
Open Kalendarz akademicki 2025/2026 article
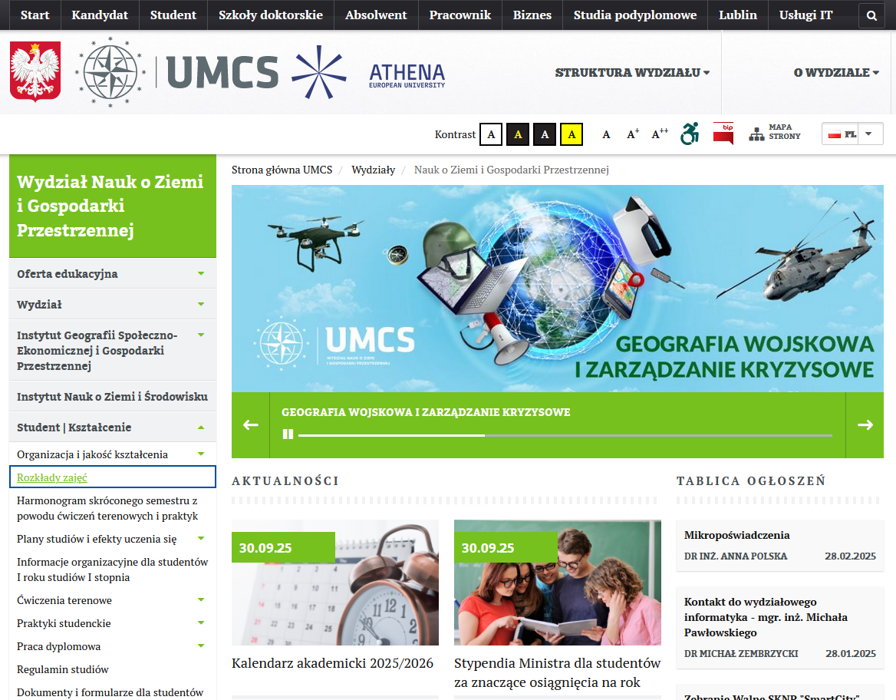[x=332, y=663]
